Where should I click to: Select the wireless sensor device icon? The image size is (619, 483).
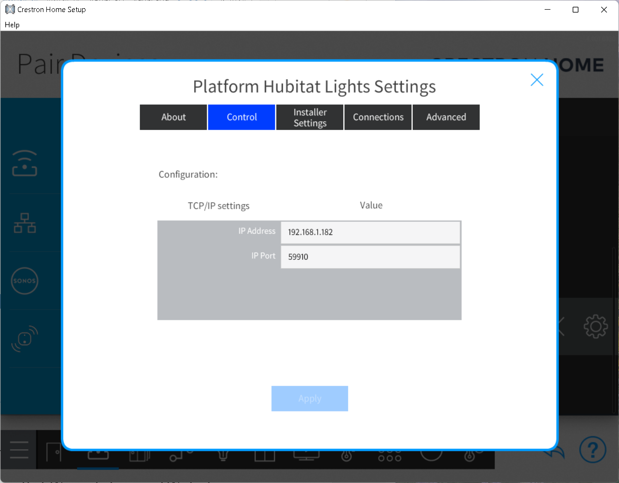25,339
